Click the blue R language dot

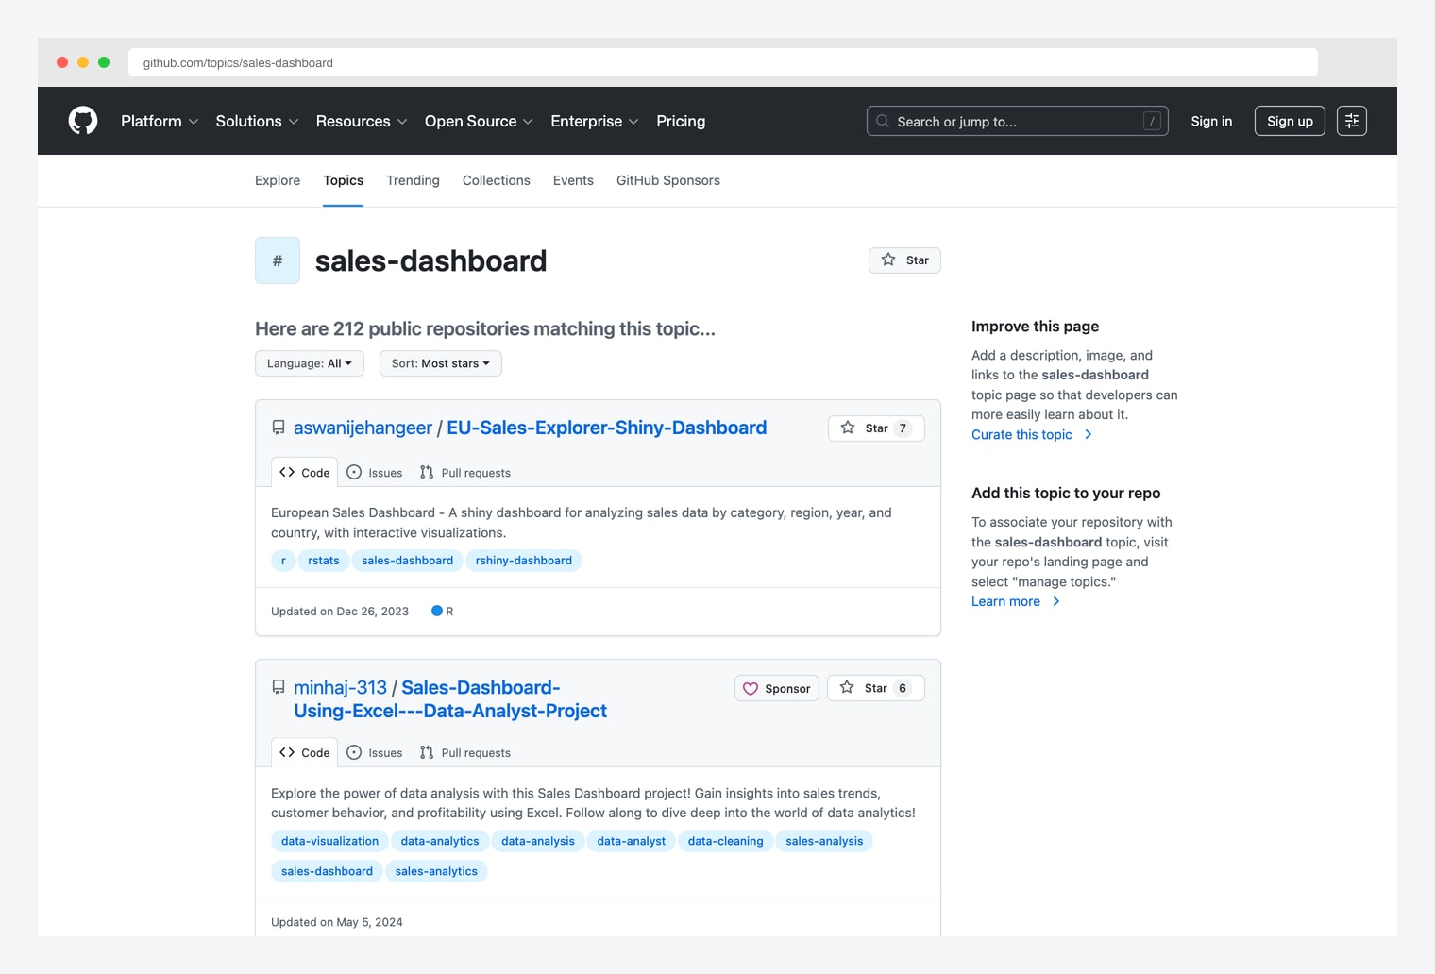coord(437,611)
